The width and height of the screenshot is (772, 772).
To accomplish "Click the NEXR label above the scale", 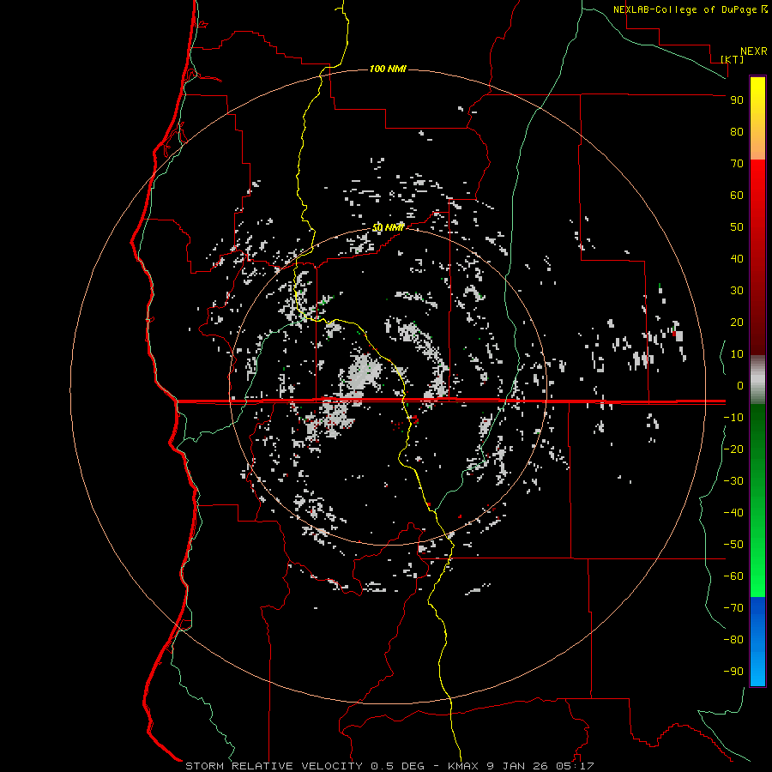I will 754,51.
